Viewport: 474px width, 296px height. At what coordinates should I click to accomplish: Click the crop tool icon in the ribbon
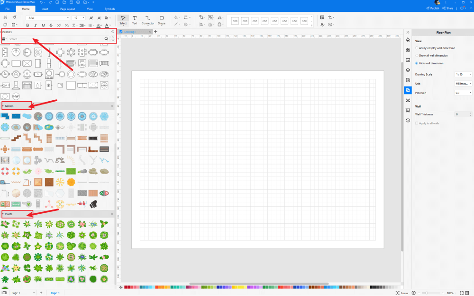(330, 17)
